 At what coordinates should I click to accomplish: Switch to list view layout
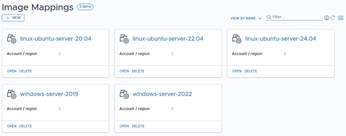341,18
